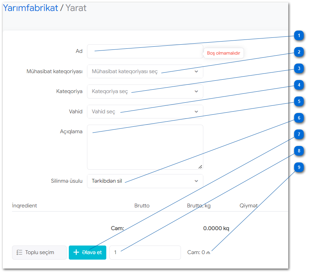The image size is (312, 273).
Task: Click the Yarımfabrikat breadcrumb link
Action: point(30,8)
